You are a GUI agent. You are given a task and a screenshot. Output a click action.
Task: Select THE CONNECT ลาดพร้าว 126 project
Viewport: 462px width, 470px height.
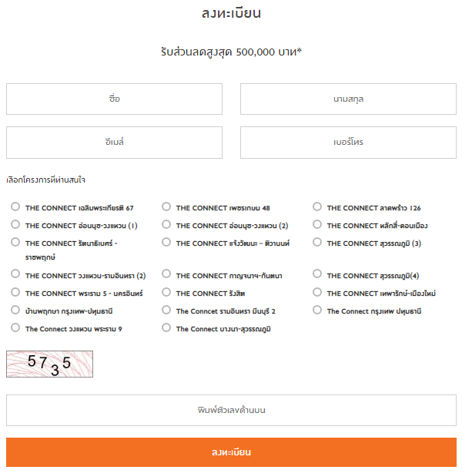point(317,207)
